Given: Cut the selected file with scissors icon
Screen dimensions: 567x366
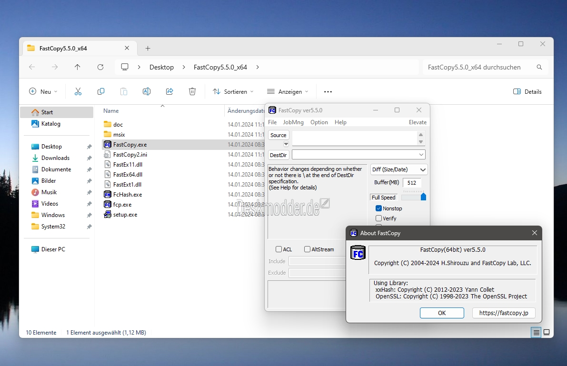Looking at the screenshot, I should (x=78, y=91).
